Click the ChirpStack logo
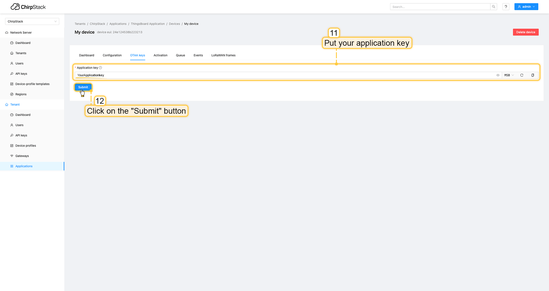The width and height of the screenshot is (549, 291). (28, 7)
